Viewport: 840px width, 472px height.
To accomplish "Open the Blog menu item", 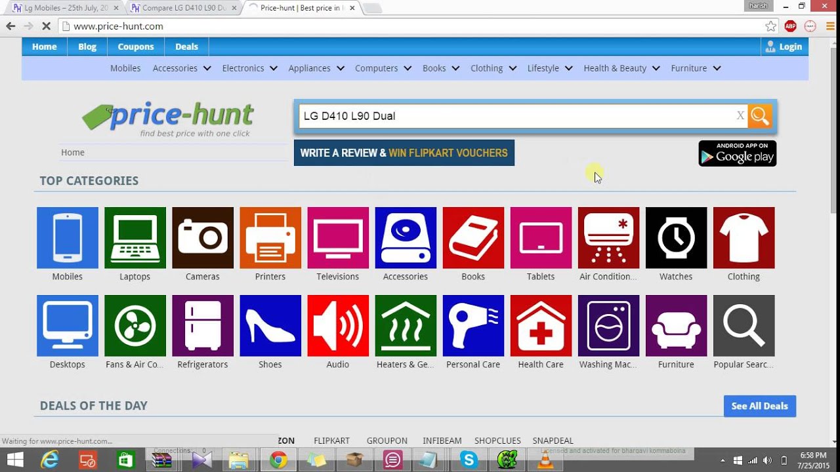I will (x=87, y=47).
